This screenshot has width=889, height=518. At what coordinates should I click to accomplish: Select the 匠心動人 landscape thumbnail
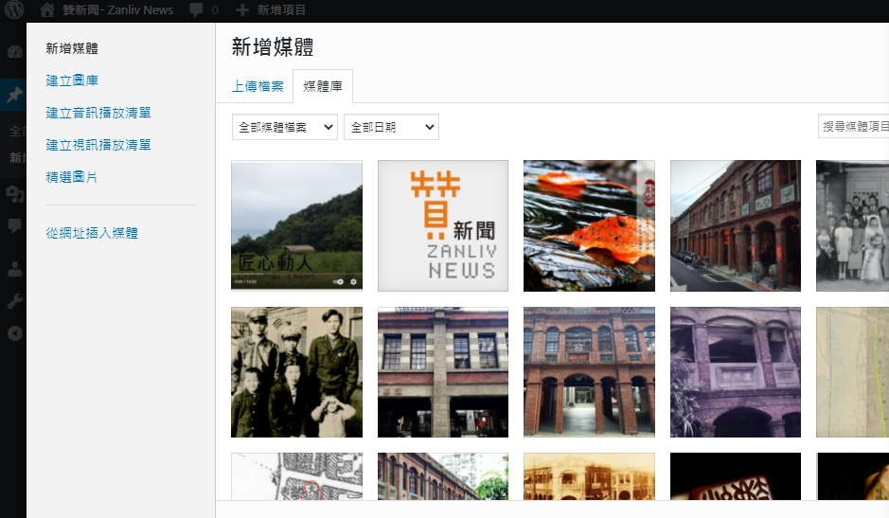[x=296, y=225]
